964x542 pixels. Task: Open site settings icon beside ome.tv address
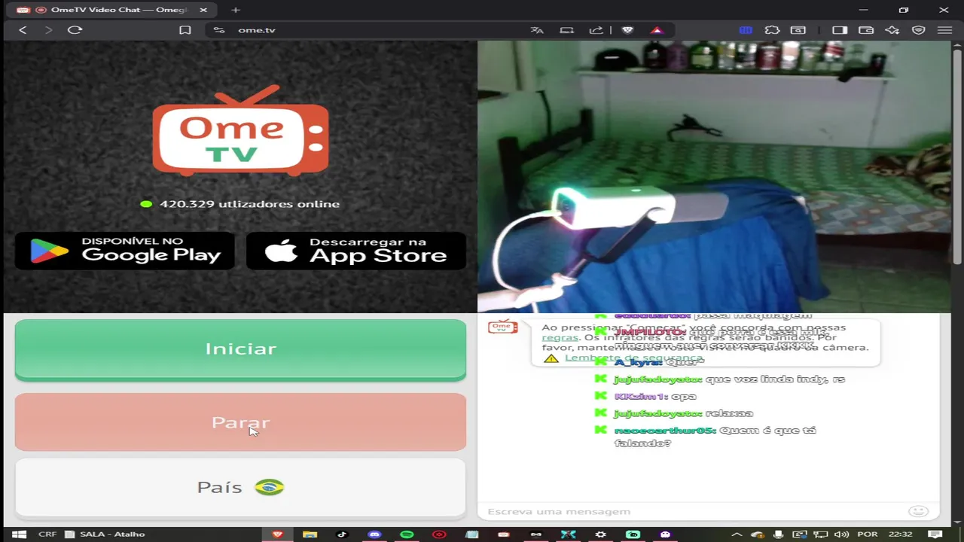(219, 30)
